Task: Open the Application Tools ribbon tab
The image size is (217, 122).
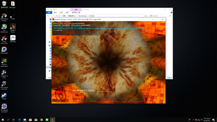Action: (x=76, y=12)
